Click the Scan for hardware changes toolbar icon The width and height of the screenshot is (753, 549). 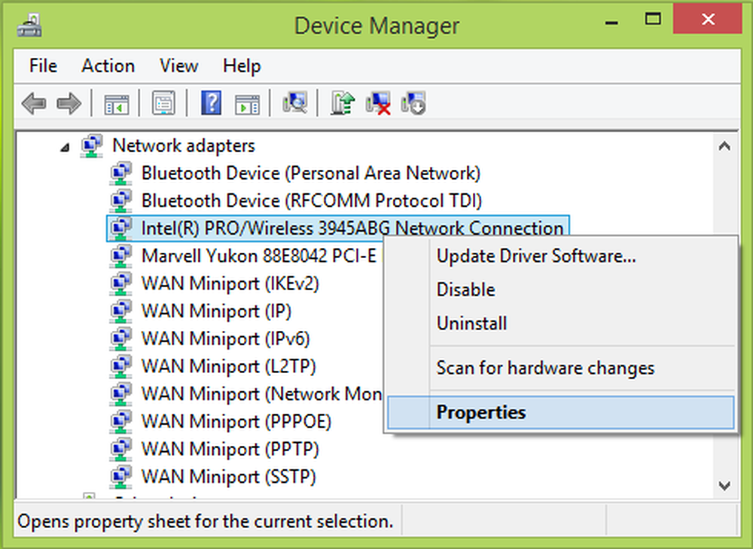click(x=294, y=103)
